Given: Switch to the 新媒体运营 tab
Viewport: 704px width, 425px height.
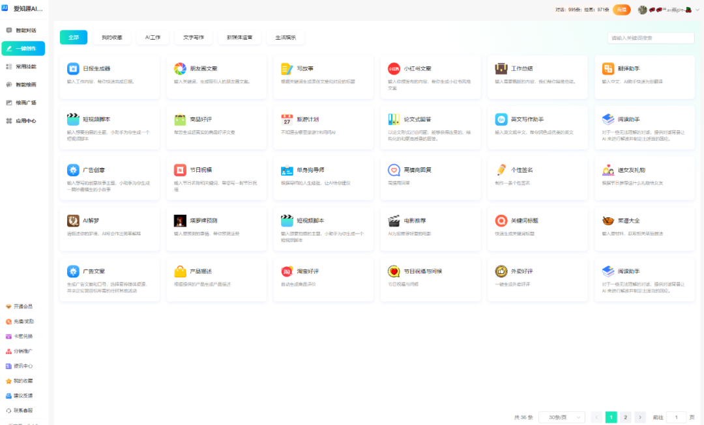Looking at the screenshot, I should point(240,37).
